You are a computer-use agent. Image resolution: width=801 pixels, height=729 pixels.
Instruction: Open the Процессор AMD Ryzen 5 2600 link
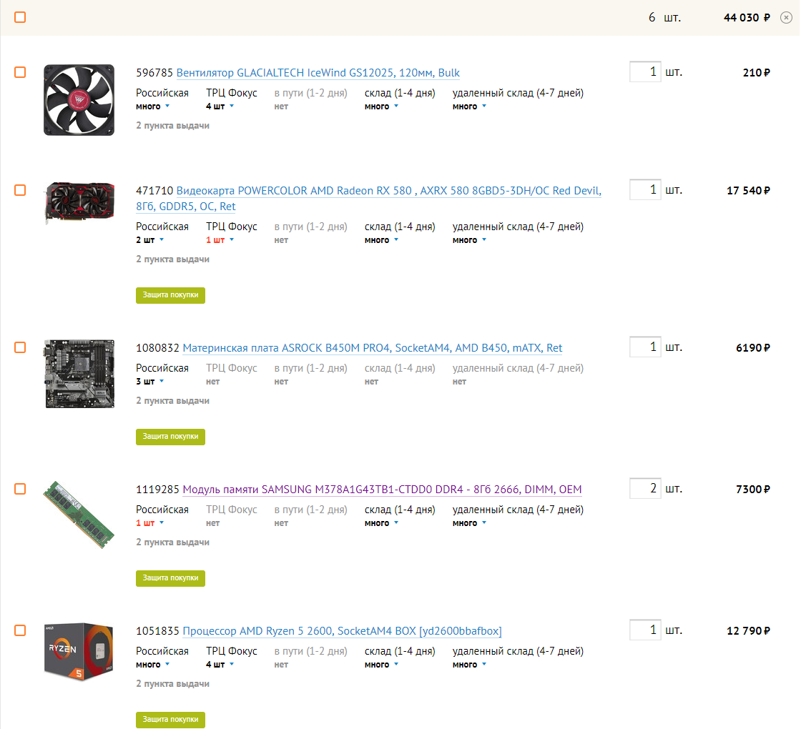point(343,631)
